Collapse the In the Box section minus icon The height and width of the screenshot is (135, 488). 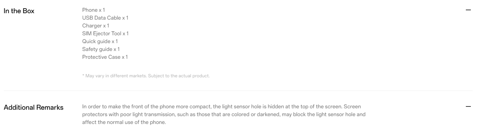[469, 10]
